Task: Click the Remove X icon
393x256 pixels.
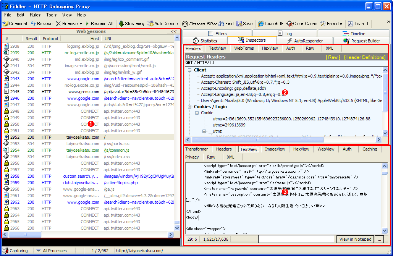Action: click(58, 24)
